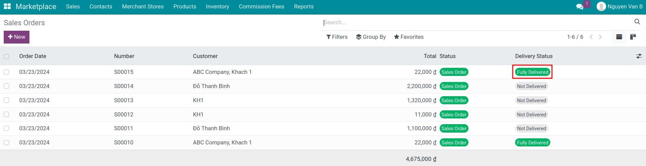Toggle the select-all orders checkbox
This screenshot has width=646, height=166.
point(6,56)
